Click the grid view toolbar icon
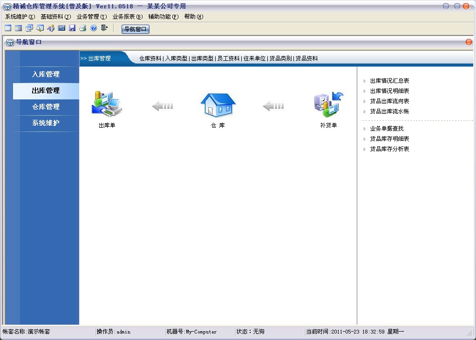The width and height of the screenshot is (476, 340). pos(7,28)
